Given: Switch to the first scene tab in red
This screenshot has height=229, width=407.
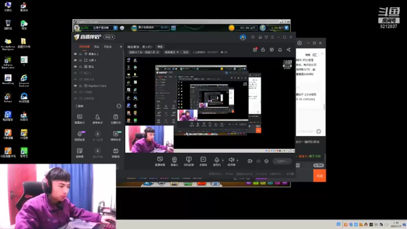Looking at the screenshot, I should pos(84,47).
